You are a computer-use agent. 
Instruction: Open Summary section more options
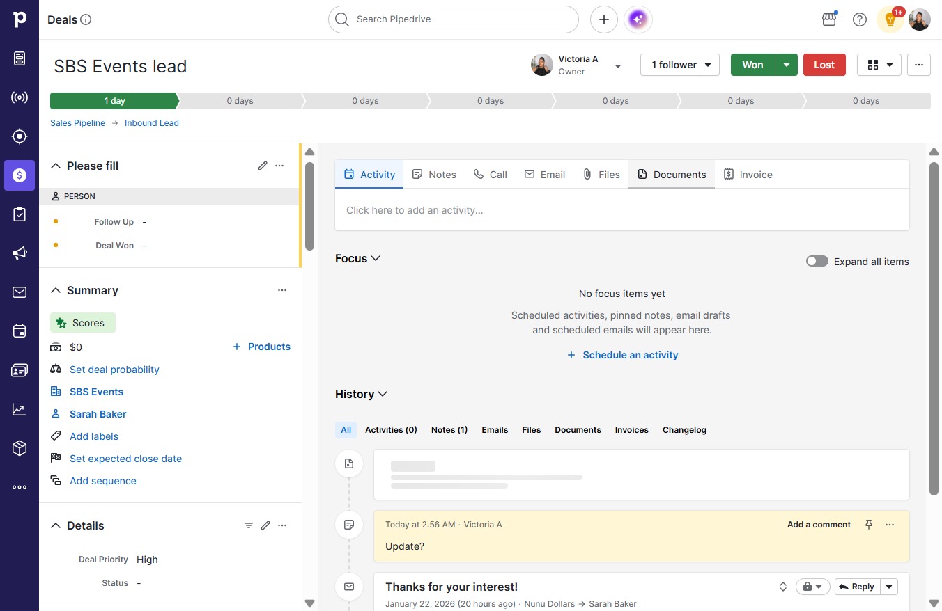tap(282, 290)
